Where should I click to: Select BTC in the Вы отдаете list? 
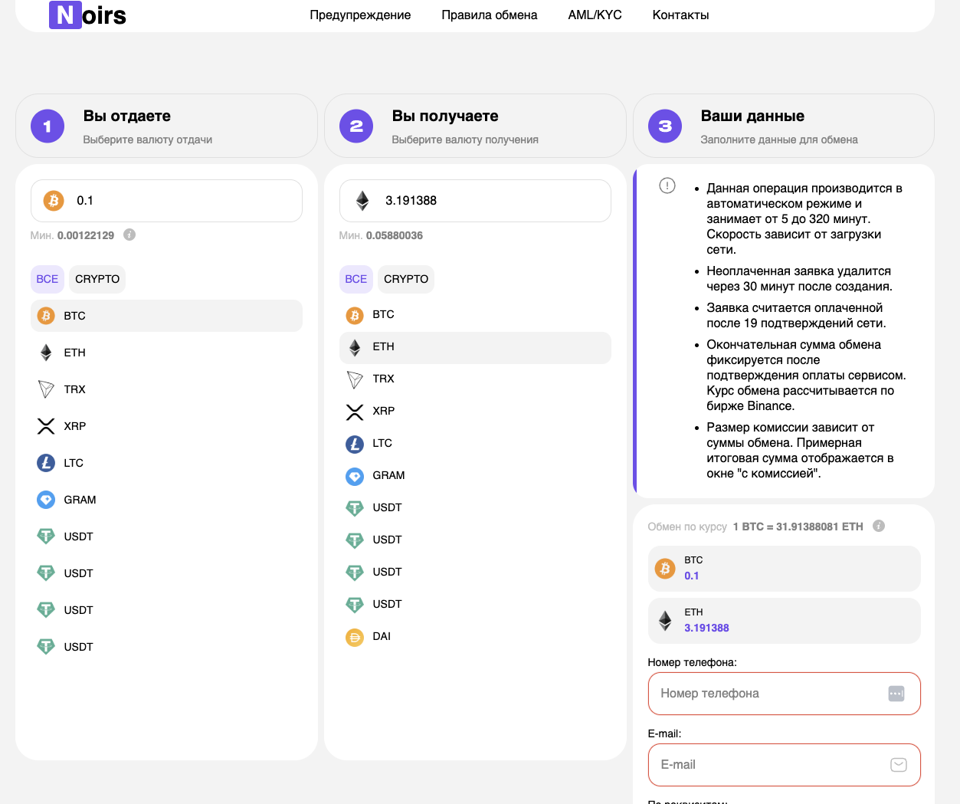pyautogui.click(x=166, y=316)
